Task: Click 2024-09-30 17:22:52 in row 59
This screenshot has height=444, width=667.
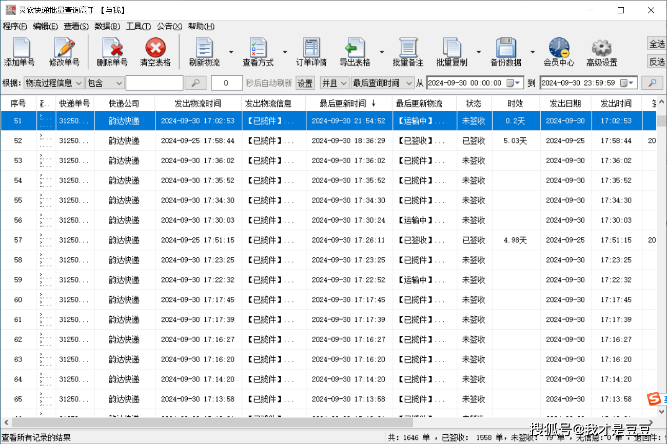Action: coord(348,280)
